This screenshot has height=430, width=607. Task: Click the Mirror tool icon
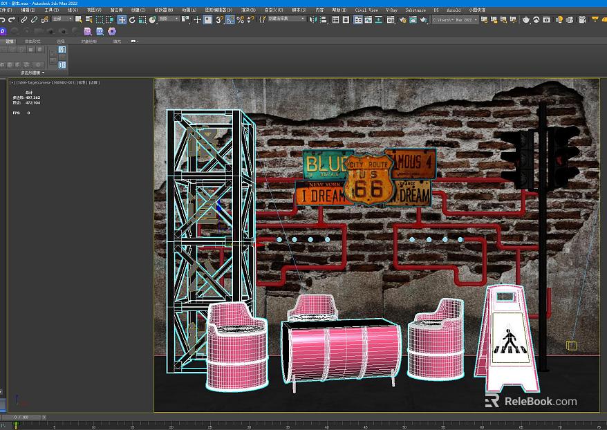coord(313,19)
